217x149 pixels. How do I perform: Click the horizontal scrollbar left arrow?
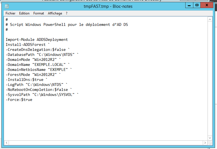point(6,143)
